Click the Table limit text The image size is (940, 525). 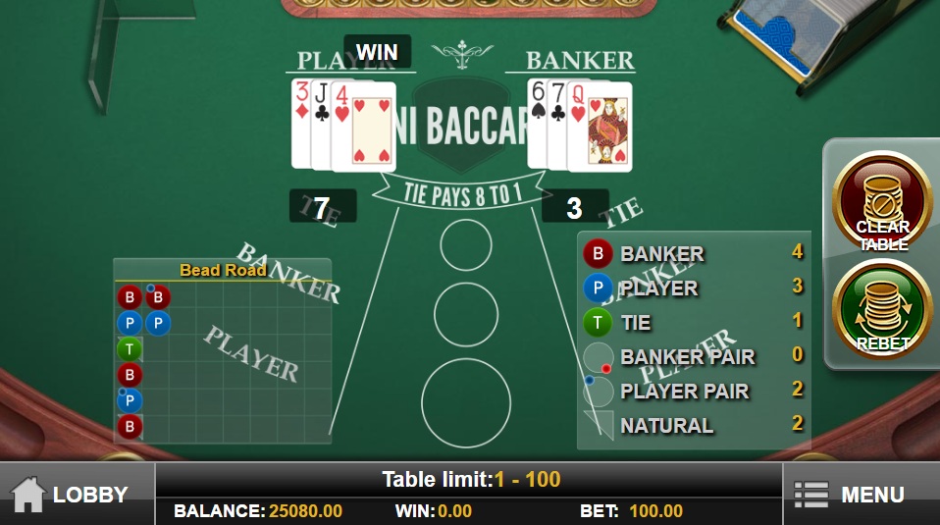(471, 480)
